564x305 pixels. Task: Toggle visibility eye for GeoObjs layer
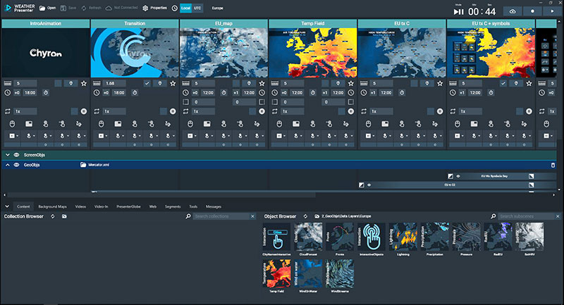[17, 165]
